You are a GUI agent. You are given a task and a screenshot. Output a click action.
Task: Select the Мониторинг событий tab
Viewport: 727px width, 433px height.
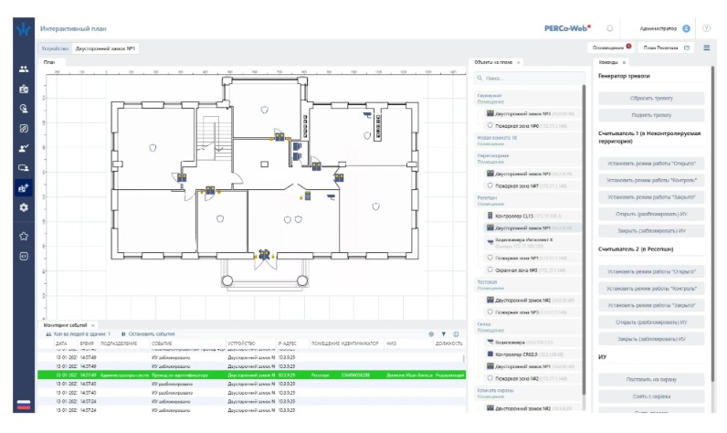pyautogui.click(x=66, y=324)
